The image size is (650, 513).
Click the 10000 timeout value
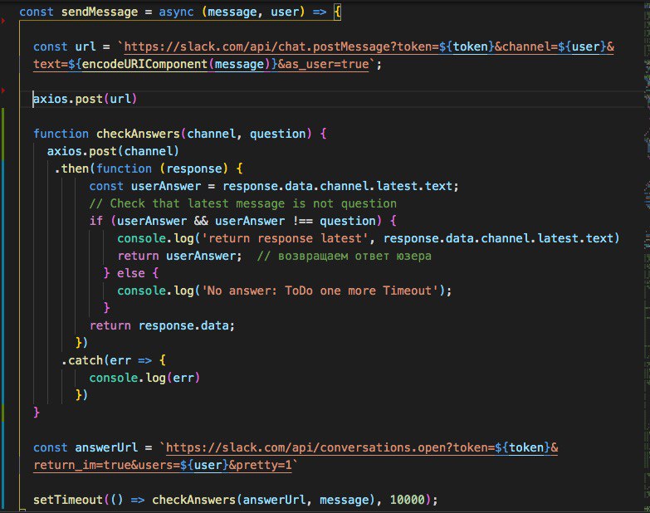407,500
